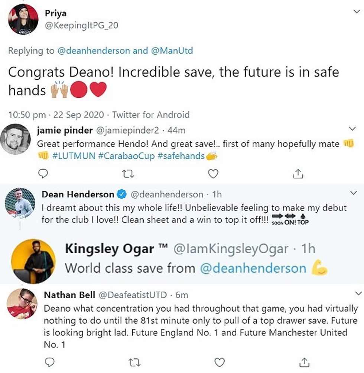View Priya's profile picture
This screenshot has height=373, width=364.
(23, 19)
